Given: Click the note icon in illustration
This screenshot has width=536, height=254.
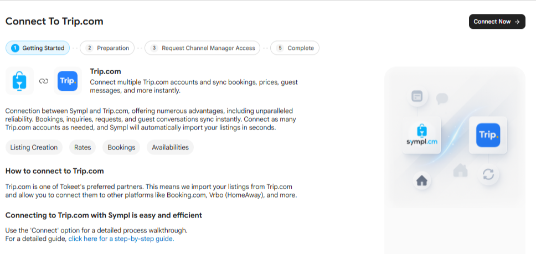Looking at the screenshot, I should pyautogui.click(x=417, y=97).
